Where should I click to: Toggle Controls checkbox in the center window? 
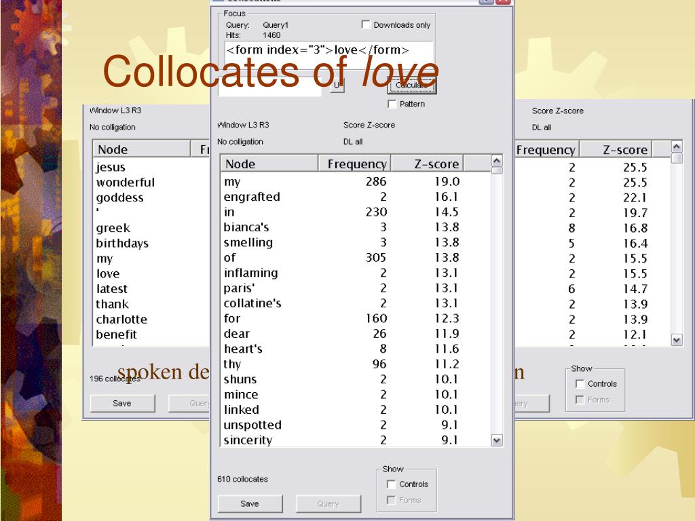[391, 484]
